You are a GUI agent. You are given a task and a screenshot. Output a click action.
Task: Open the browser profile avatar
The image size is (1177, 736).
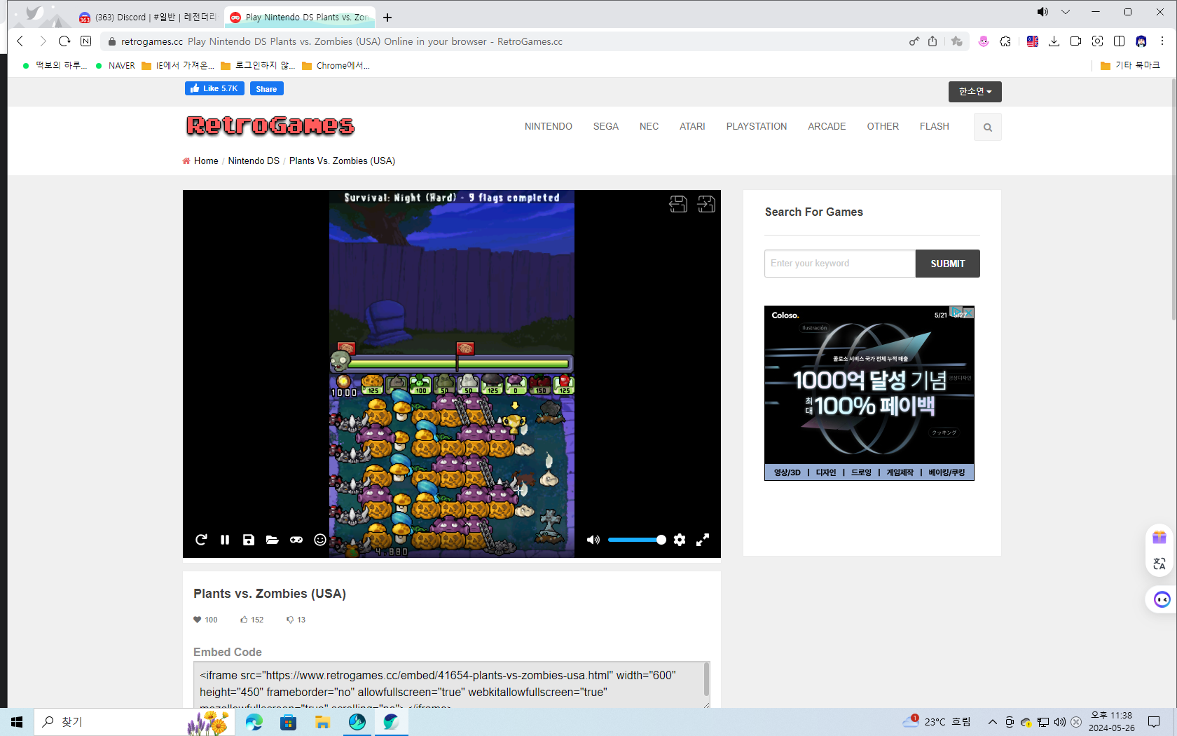[1141, 41]
